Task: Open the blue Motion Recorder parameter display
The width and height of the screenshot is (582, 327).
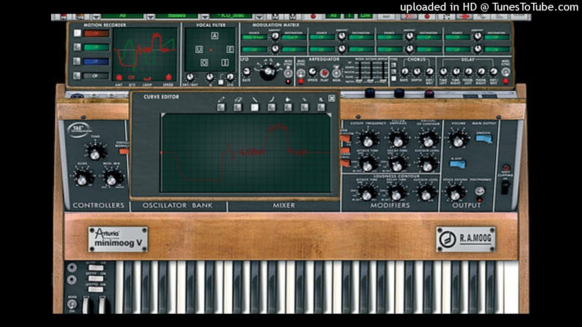Action: coord(96,61)
